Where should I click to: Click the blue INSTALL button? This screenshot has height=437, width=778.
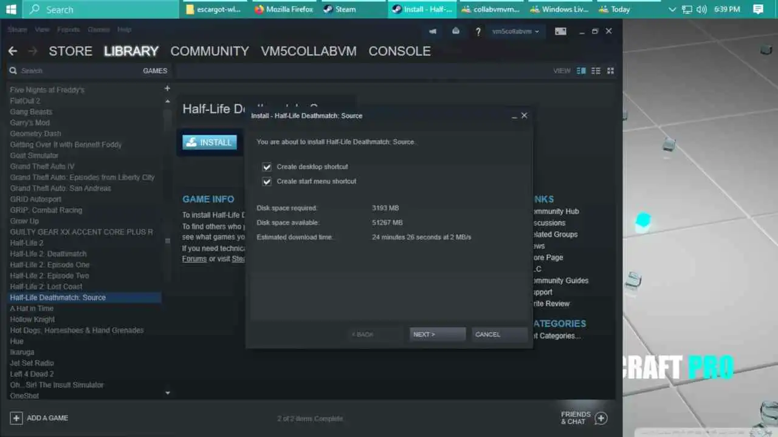click(210, 142)
